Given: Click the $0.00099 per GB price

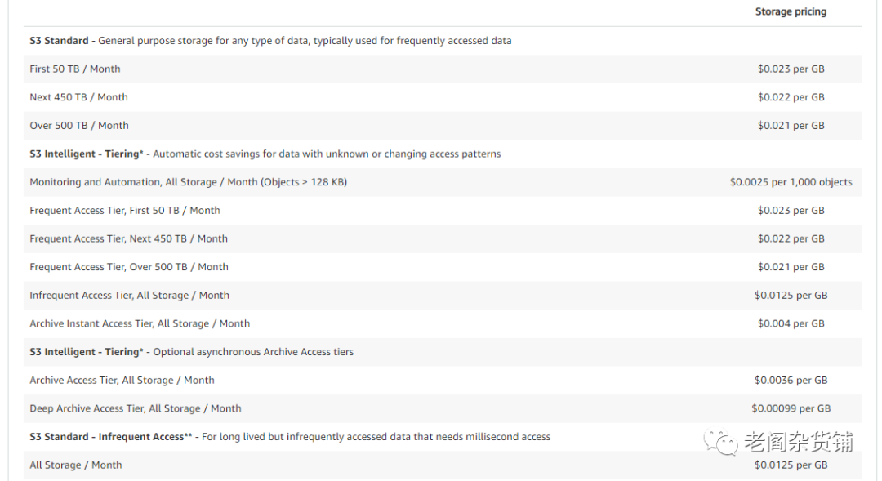Looking at the screenshot, I should pos(791,409).
